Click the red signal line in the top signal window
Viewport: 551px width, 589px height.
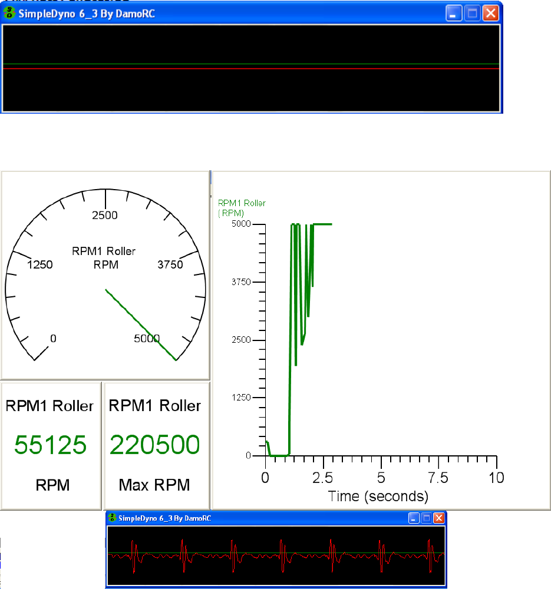[251, 69]
